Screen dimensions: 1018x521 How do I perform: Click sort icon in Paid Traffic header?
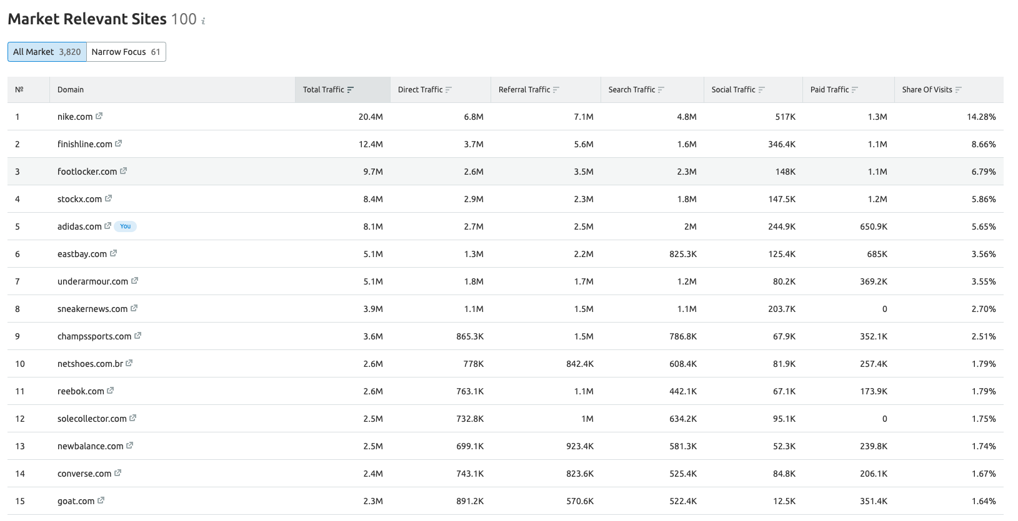[x=855, y=90]
